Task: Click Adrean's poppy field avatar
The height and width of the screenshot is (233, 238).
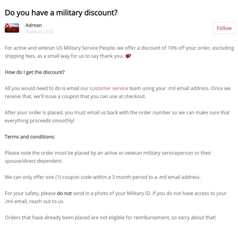Action: [x=12, y=28]
